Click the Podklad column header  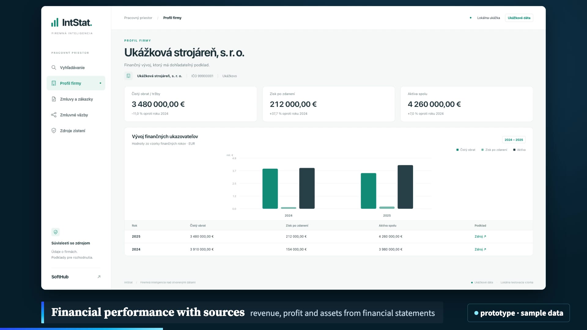(480, 226)
